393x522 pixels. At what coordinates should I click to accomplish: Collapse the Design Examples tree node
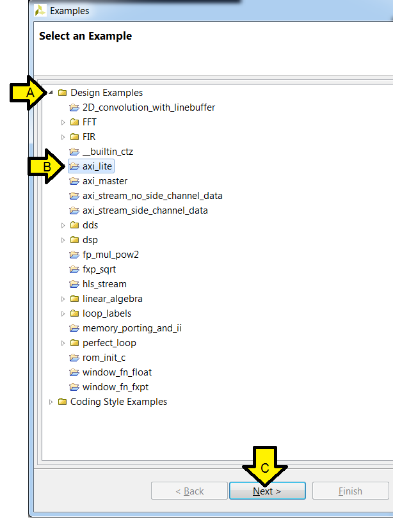pos(51,93)
